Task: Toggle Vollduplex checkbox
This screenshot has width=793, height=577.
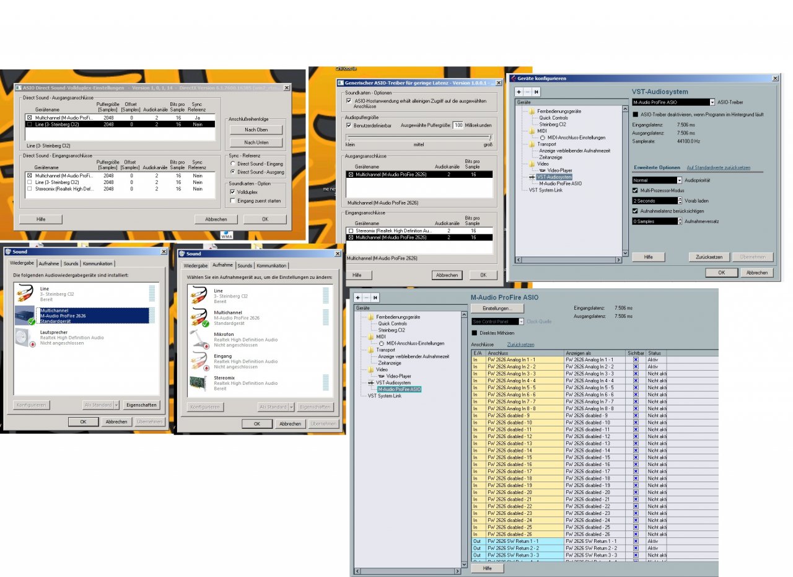Action: 232,192
